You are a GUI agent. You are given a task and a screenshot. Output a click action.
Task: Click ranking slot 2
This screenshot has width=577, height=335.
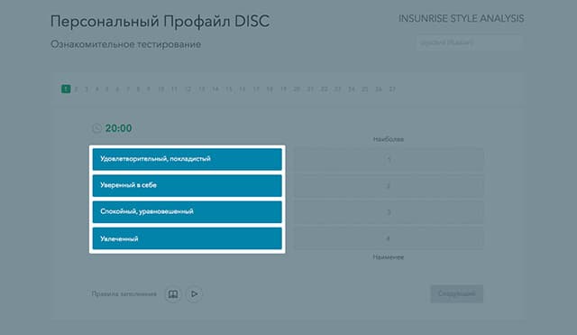(x=389, y=186)
